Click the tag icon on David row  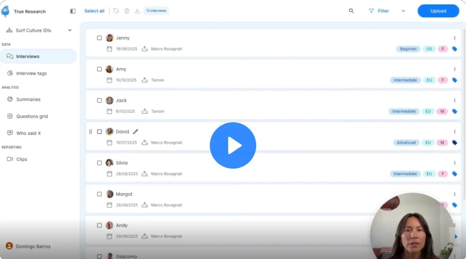point(454,143)
